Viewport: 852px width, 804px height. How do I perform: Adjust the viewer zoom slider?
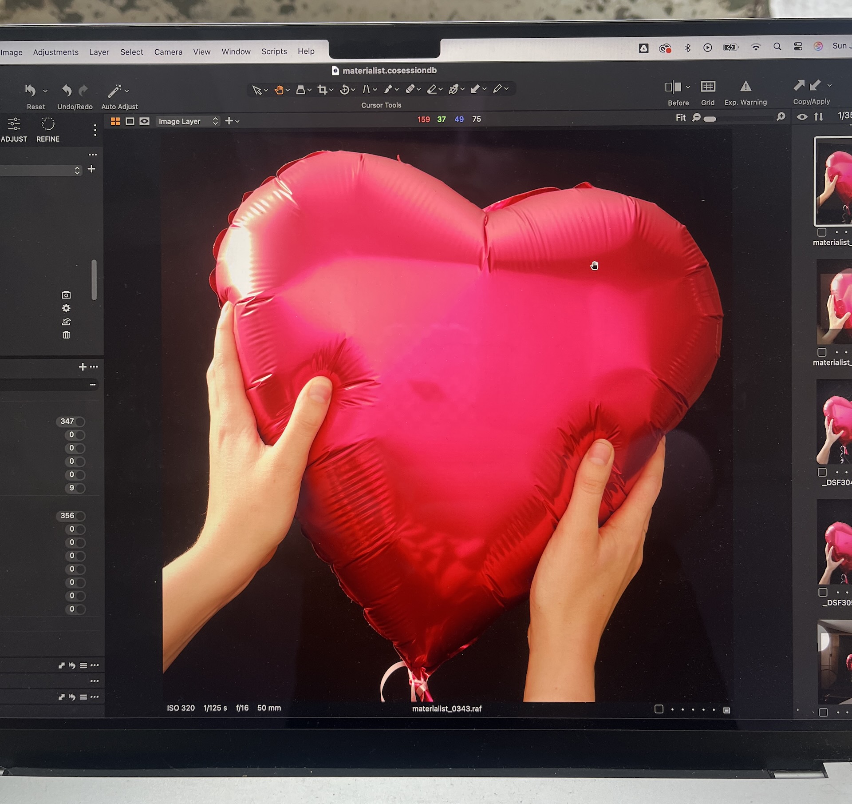pos(710,119)
